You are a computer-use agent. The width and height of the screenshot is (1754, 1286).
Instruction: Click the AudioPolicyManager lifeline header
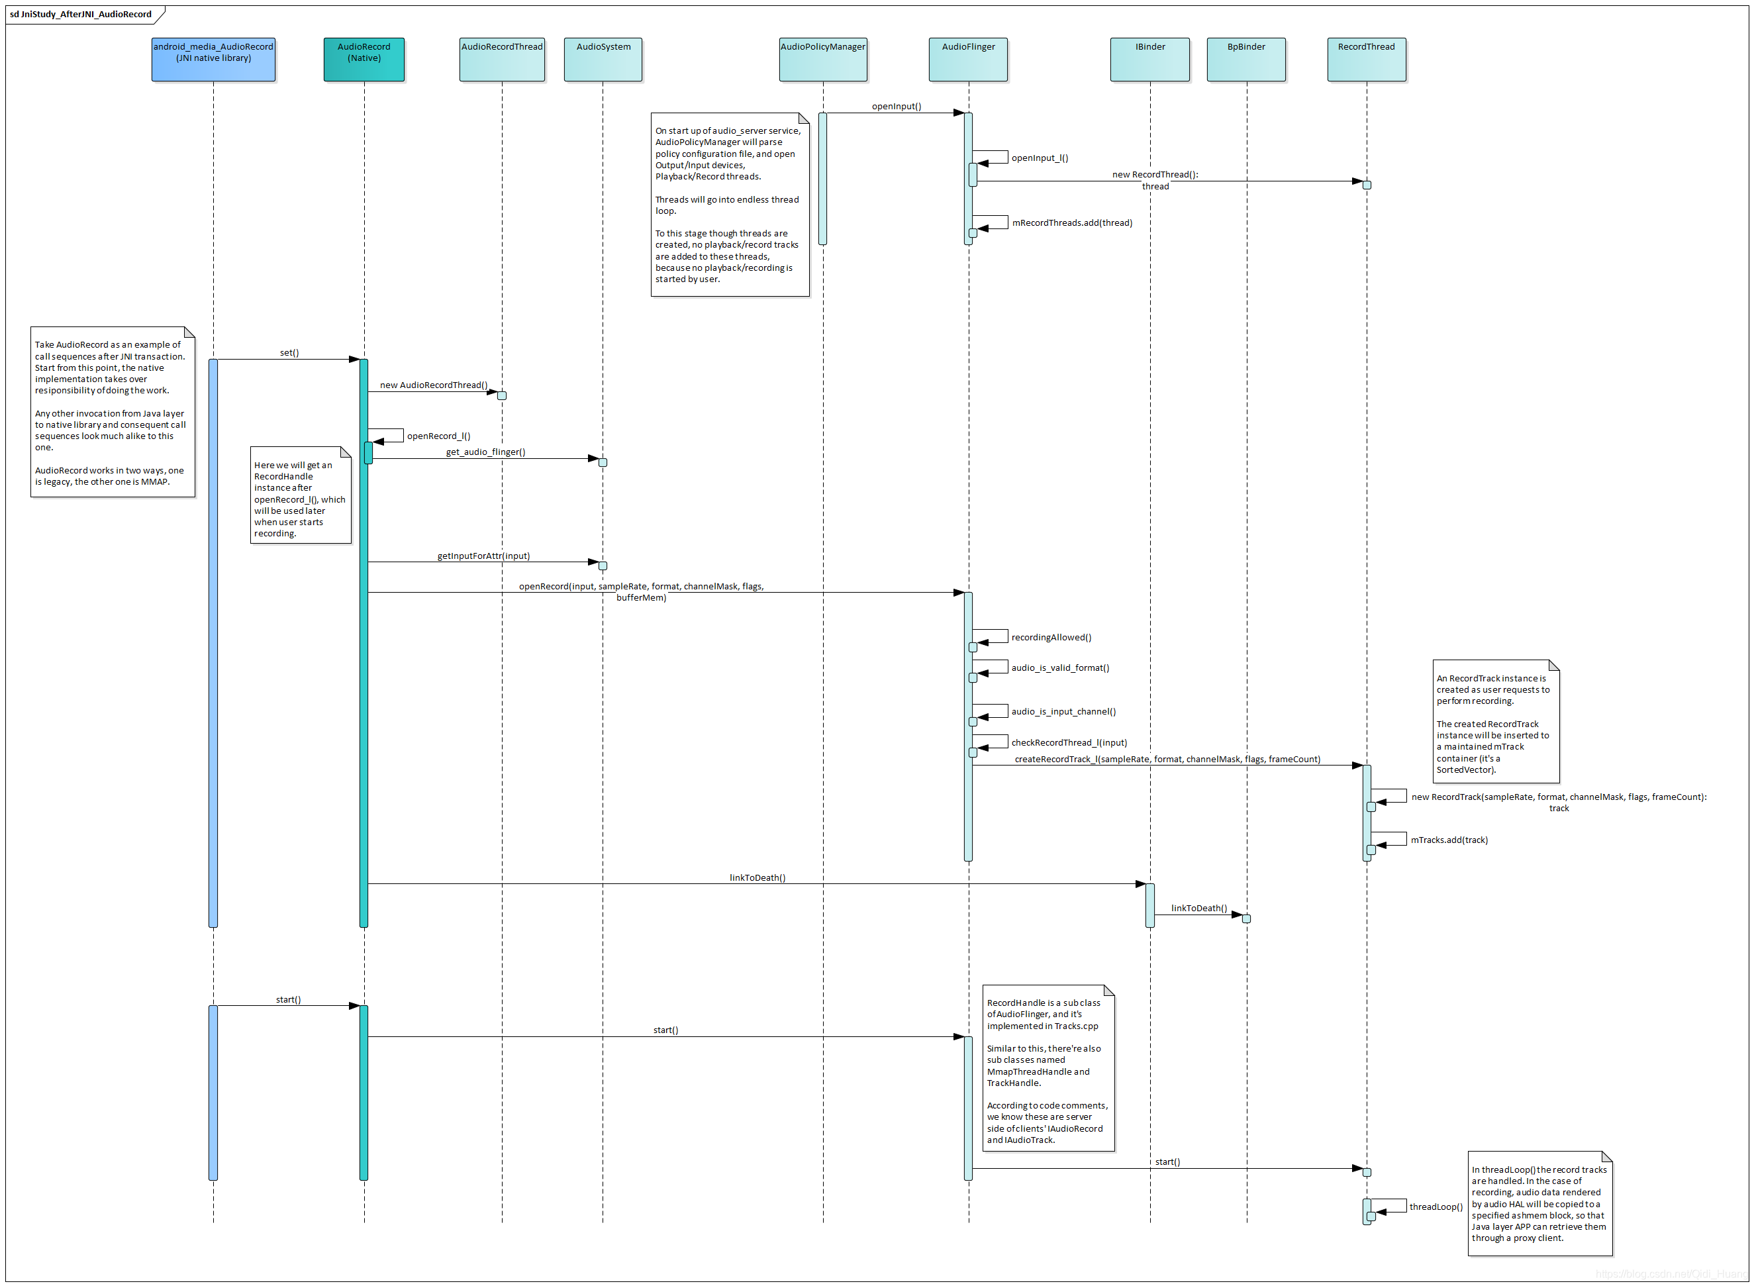coord(822,59)
